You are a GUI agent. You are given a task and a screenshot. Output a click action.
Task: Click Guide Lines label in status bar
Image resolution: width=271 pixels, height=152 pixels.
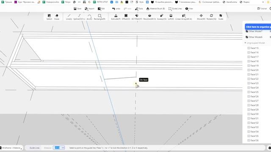pos(35,148)
